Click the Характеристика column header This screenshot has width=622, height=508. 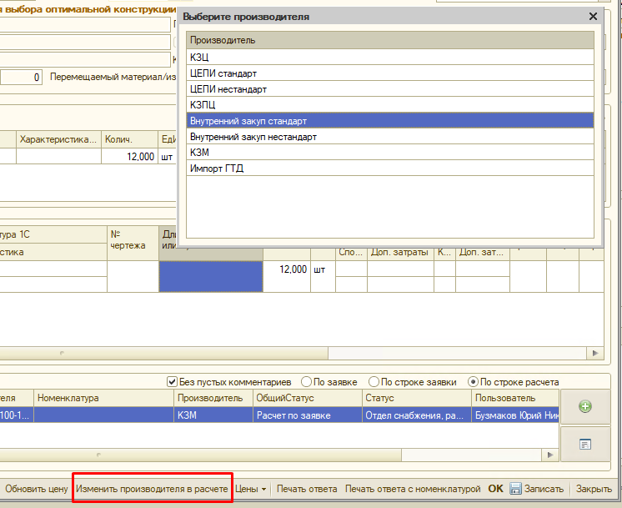pos(58,139)
